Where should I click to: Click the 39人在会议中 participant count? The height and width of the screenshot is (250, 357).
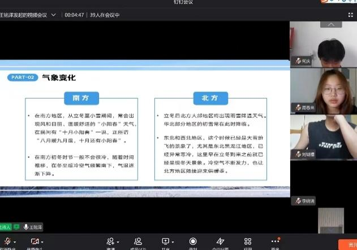[x=105, y=15]
